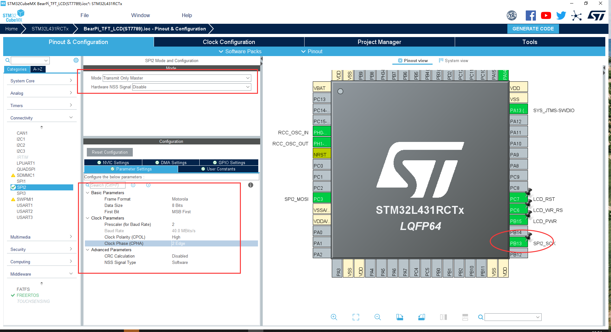Screen dimensions: 611x332
Task: Click the STM32CubeMX logo
Action: click(14, 16)
